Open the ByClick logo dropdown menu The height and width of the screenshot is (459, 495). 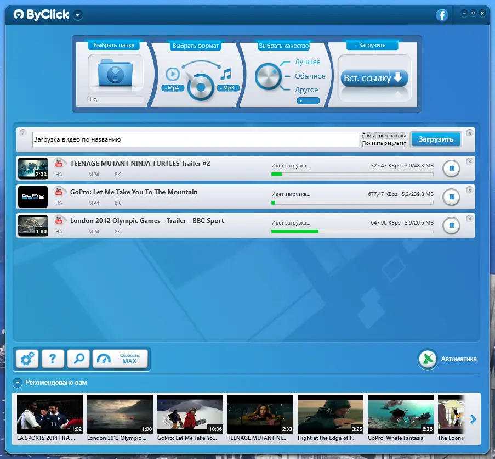(x=78, y=15)
